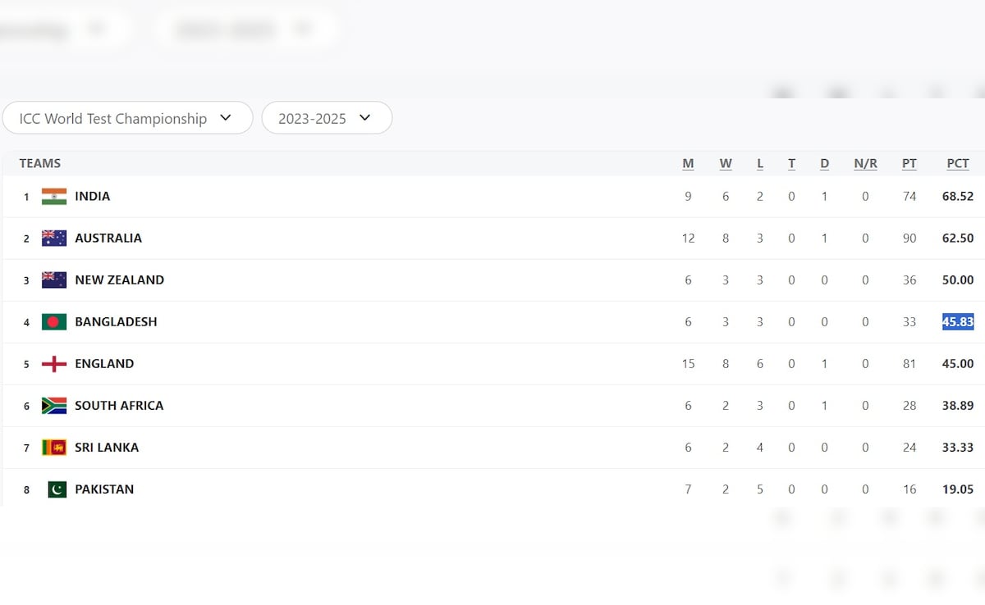The height and width of the screenshot is (605, 985).
Task: Click the New Zealand flag icon
Action: tap(54, 280)
